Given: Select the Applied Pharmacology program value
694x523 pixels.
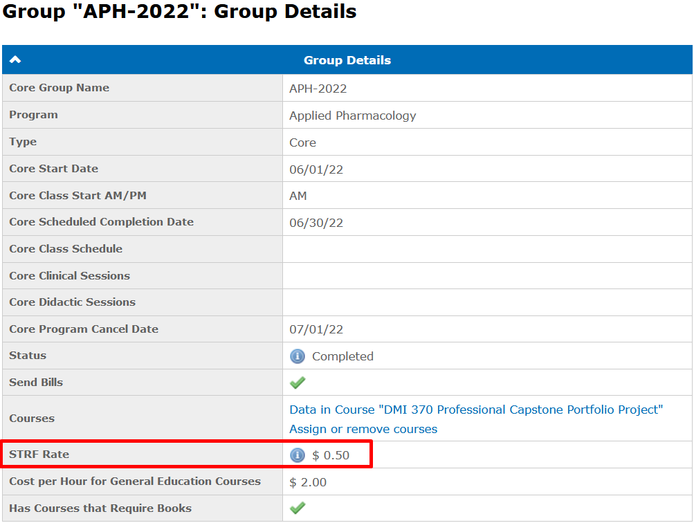Looking at the screenshot, I should point(353,116).
